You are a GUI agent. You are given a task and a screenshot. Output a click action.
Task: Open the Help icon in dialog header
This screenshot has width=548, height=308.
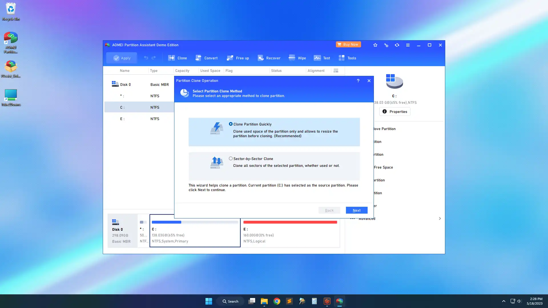[x=358, y=80]
